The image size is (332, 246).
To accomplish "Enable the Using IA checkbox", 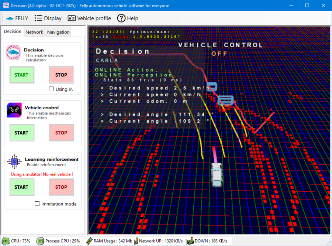I will pyautogui.click(x=51, y=89).
